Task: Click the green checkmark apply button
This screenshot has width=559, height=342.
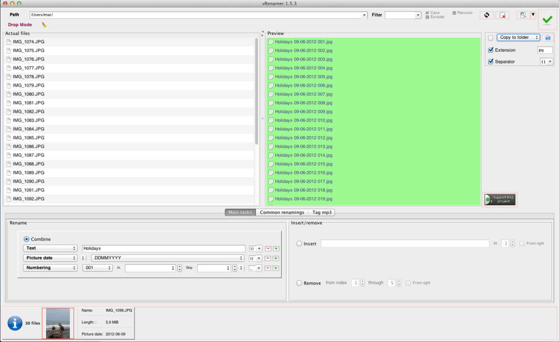Action: (x=547, y=20)
